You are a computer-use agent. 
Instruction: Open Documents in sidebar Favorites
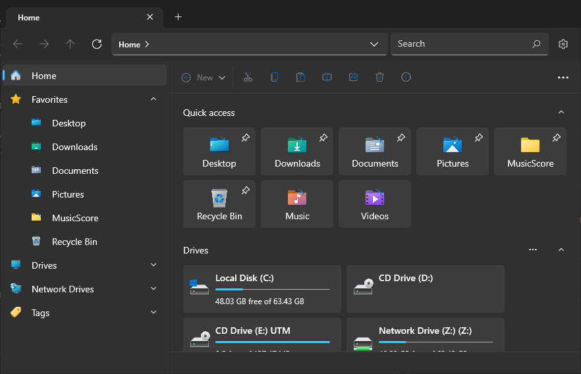pos(84,171)
